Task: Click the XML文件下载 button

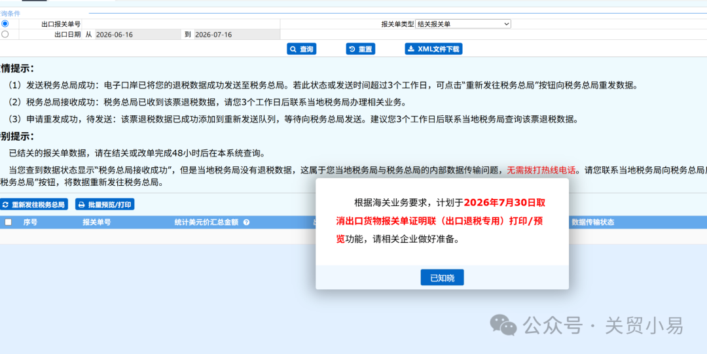Action: click(433, 49)
